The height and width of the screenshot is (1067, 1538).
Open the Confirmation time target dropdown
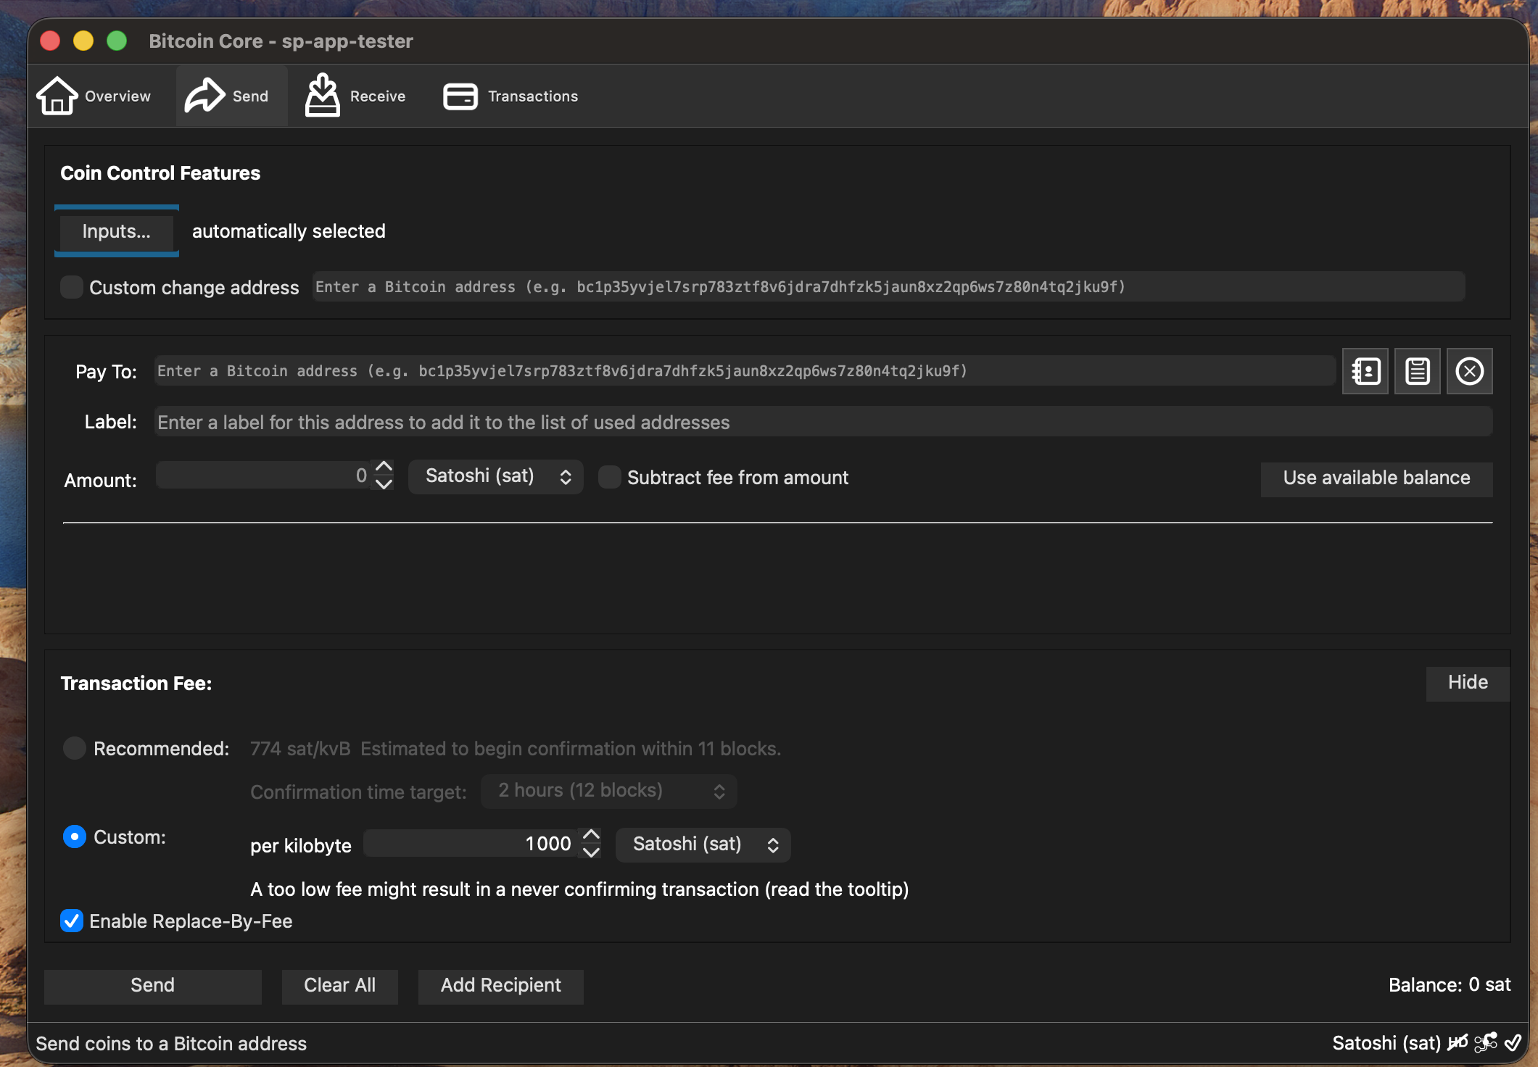(609, 791)
